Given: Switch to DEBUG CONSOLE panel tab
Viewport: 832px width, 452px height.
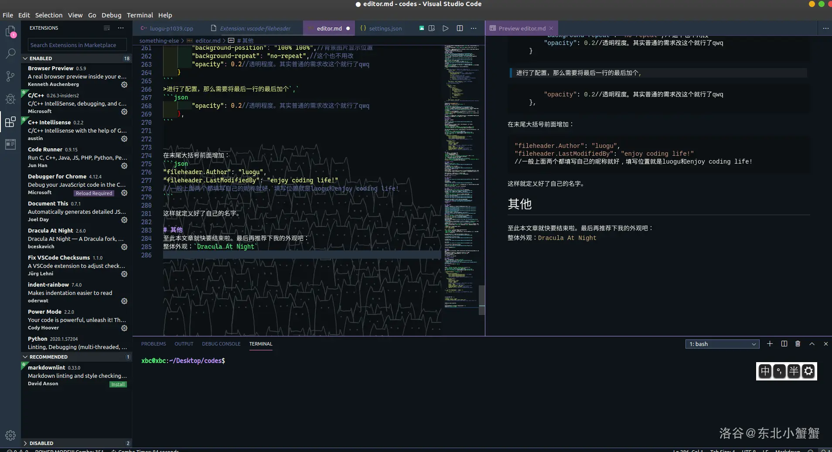Looking at the screenshot, I should [221, 344].
